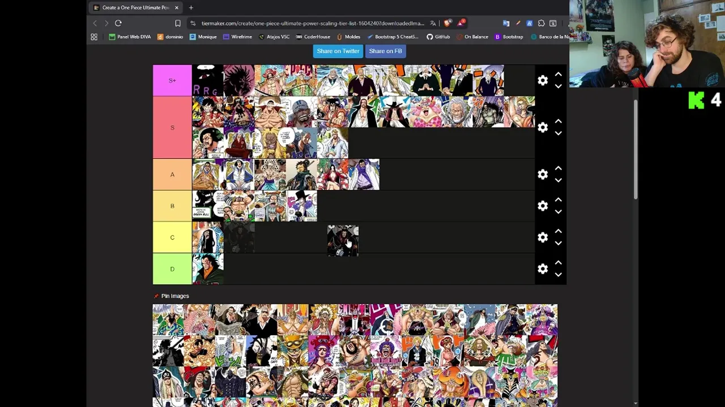Move D tier row down
The width and height of the screenshot is (725, 407).
tap(558, 275)
